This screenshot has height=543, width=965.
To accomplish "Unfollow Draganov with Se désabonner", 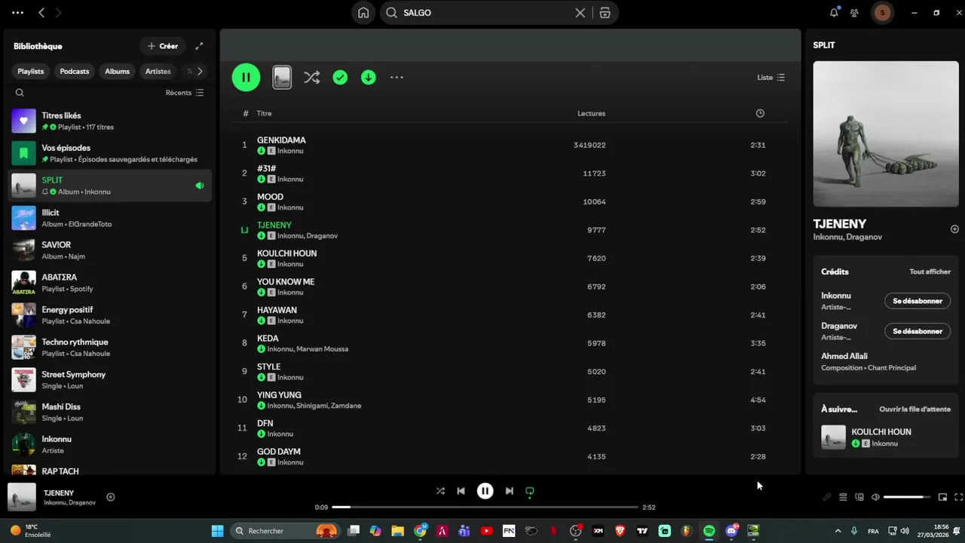I will (918, 331).
